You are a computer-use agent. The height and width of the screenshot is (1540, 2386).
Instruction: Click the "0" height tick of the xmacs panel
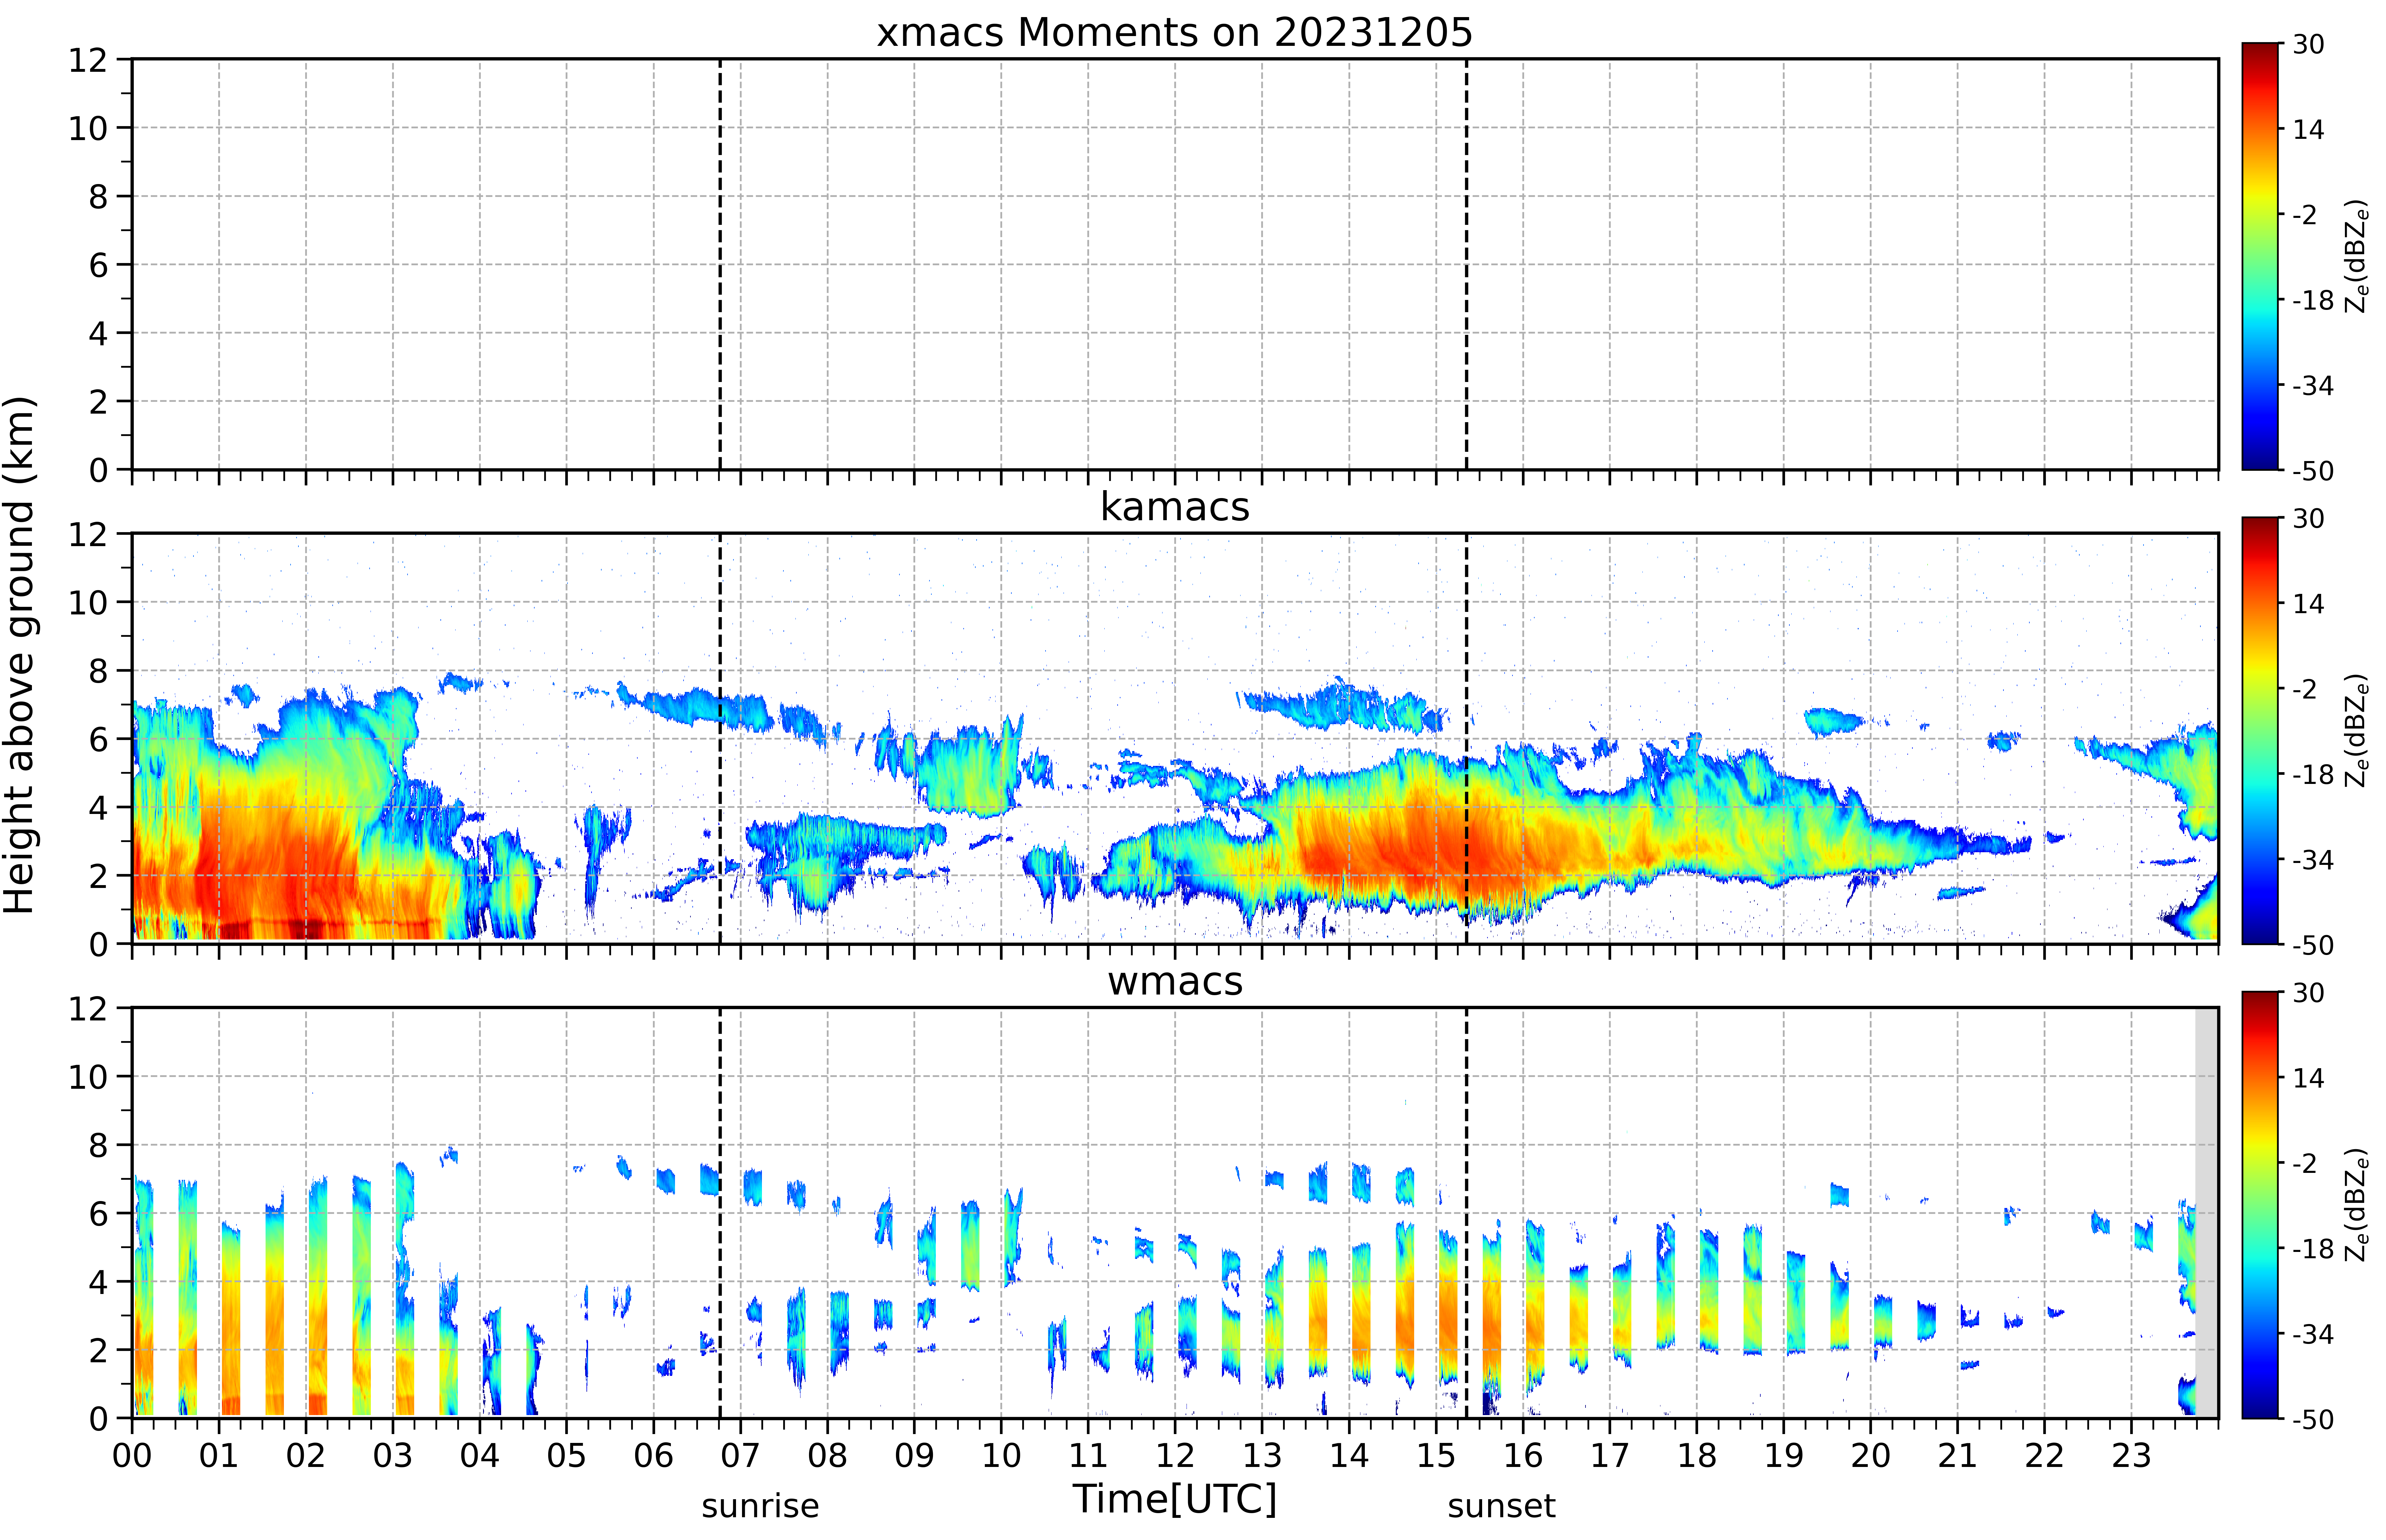[98, 470]
